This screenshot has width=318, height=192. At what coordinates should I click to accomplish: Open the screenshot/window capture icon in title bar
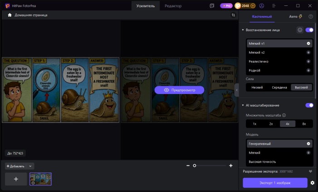[212, 6]
